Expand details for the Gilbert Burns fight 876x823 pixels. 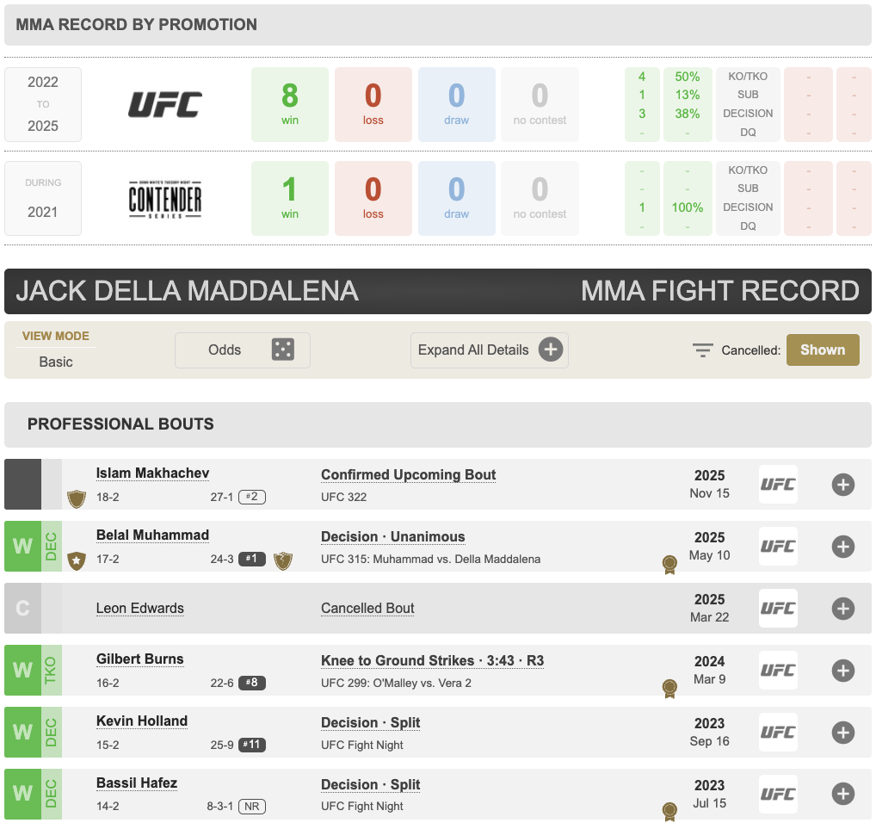pos(842,671)
